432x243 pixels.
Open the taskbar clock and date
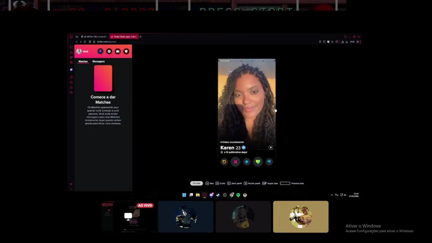click(x=354, y=195)
